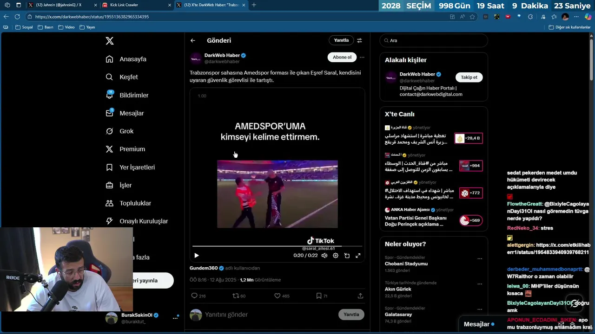Viewport: 595px width, 334px height.
Task: Open the Grok assistant page
Action: point(119,131)
